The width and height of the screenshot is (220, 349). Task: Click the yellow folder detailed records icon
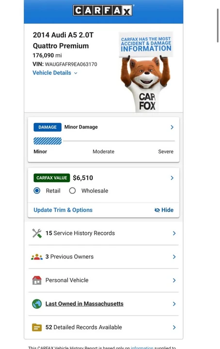37,327
